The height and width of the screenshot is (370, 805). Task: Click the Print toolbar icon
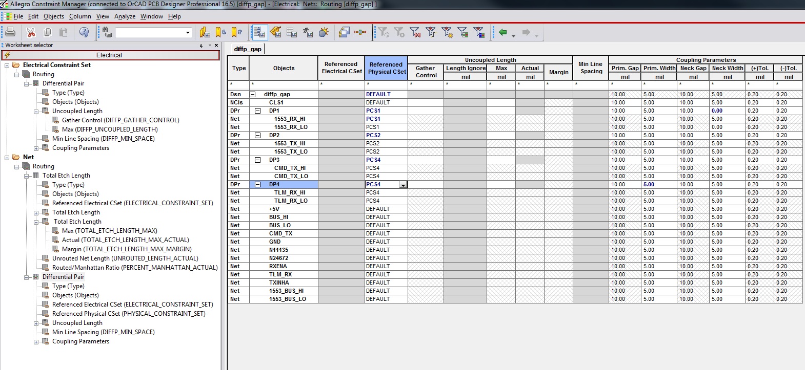pyautogui.click(x=10, y=33)
